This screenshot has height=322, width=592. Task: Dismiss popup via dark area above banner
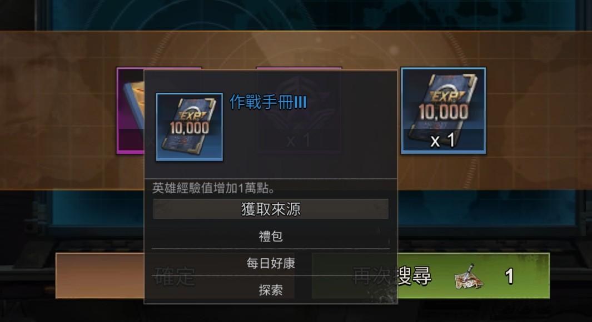pyautogui.click(x=296, y=15)
